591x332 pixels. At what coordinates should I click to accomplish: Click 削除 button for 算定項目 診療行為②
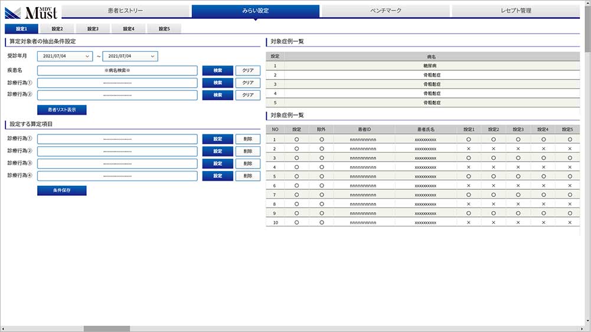click(x=247, y=152)
